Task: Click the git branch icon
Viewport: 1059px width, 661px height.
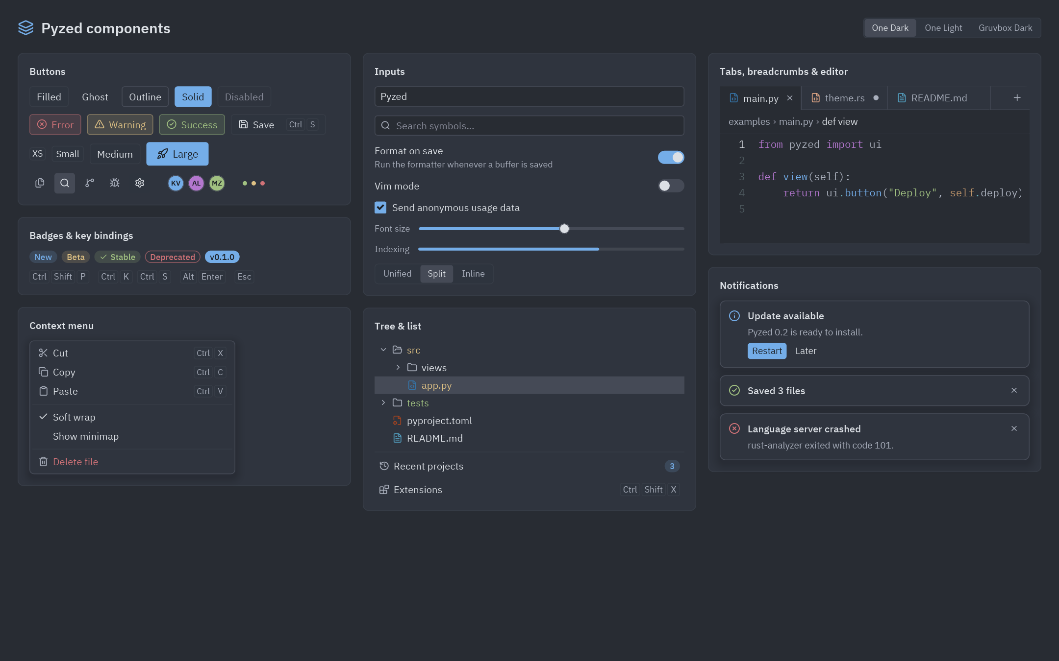Action: (x=90, y=183)
